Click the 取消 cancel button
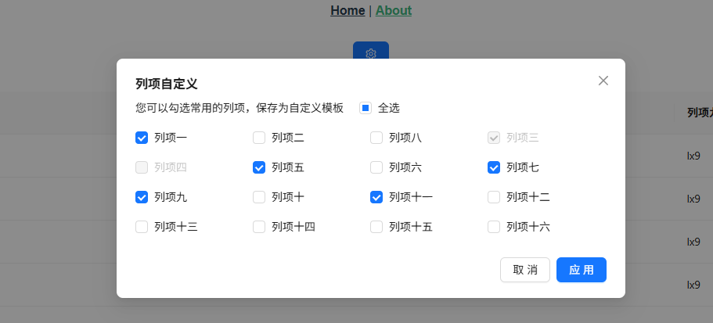The image size is (713, 323). (524, 270)
